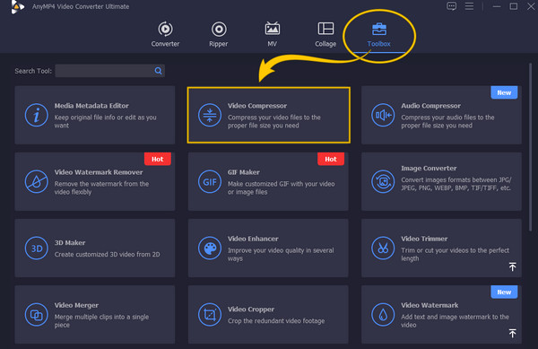The width and height of the screenshot is (538, 349).
Task: Click the Search Tool input field
Action: click(109, 71)
